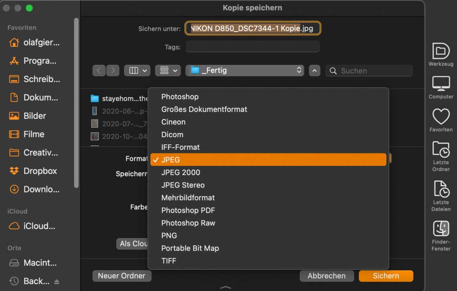The width and height of the screenshot is (457, 291).
Task: Open Filme in sidebar
Action: tap(27, 134)
